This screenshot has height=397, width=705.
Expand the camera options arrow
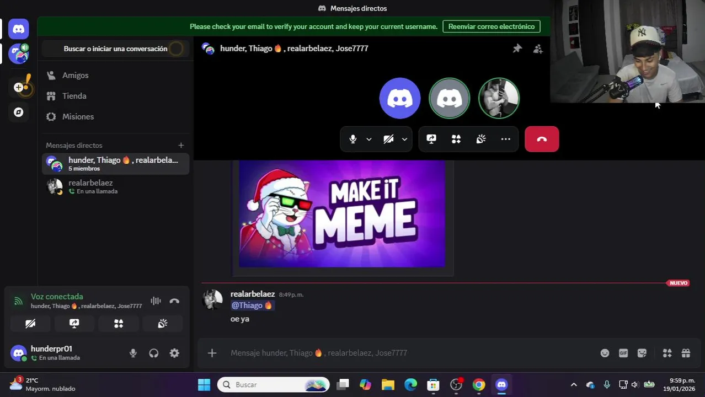(x=404, y=139)
